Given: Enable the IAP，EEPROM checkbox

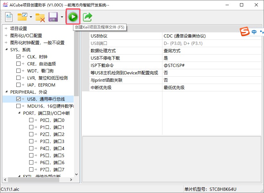Looking at the screenshot, I should 18,85.
